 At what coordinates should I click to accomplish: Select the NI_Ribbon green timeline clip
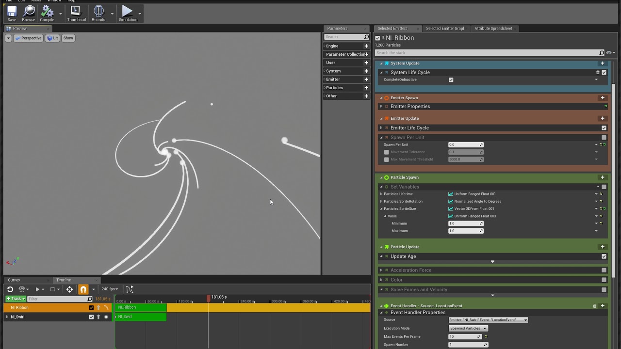click(141, 307)
